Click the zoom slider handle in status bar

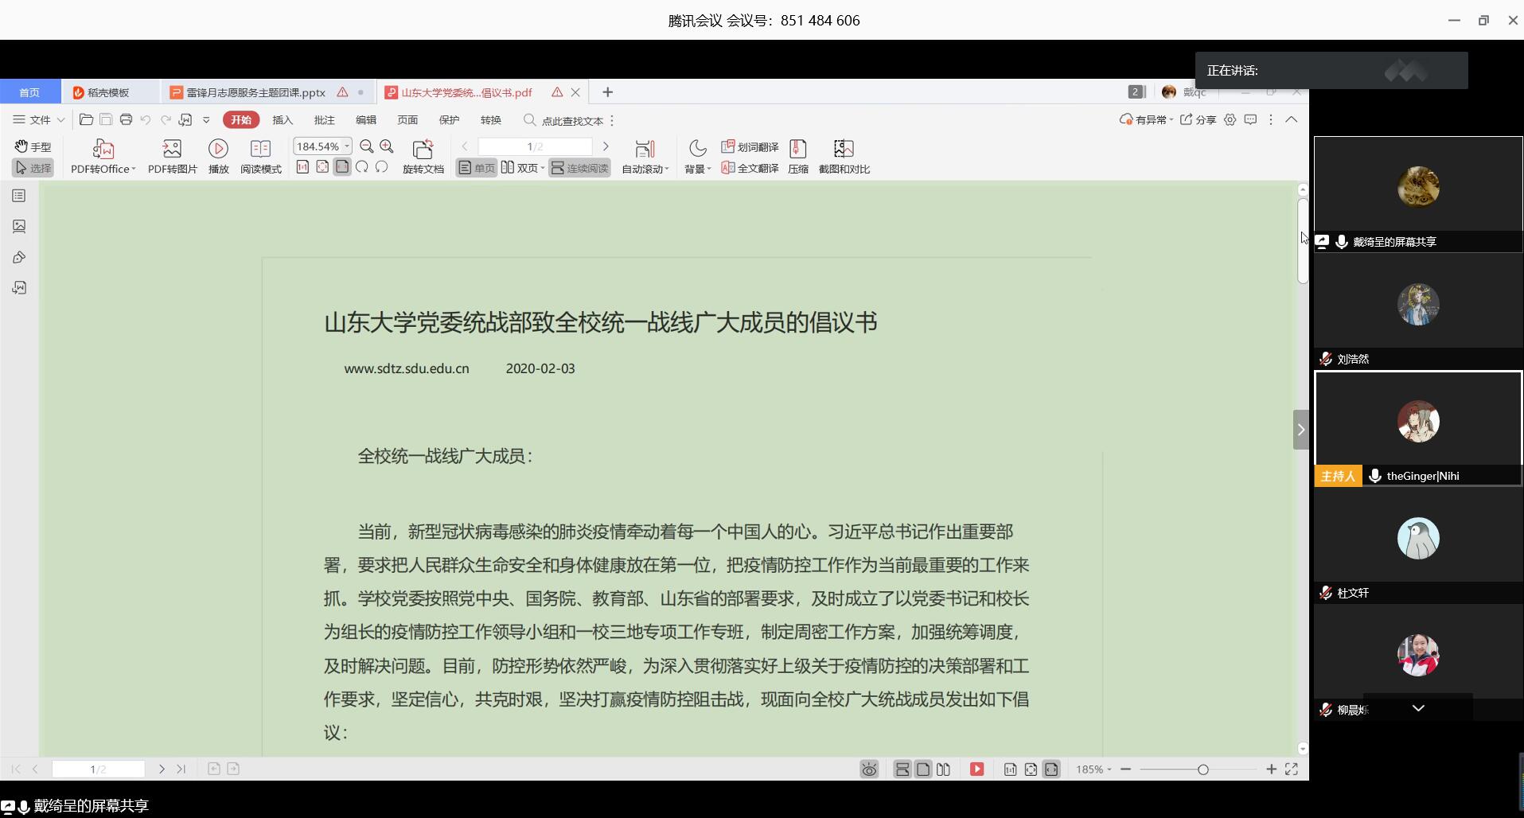point(1202,769)
